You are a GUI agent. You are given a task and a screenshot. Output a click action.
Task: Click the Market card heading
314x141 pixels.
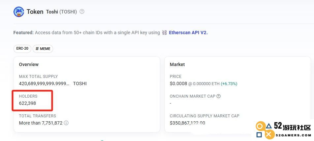point(177,64)
